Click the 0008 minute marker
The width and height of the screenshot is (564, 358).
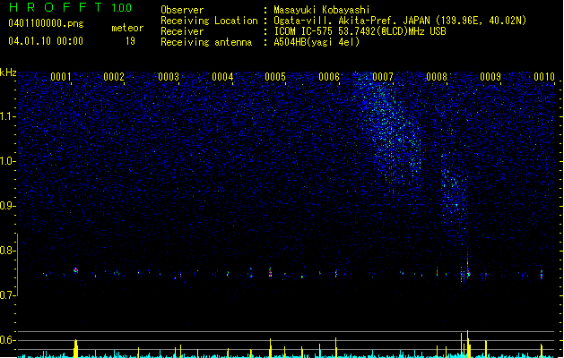[437, 77]
